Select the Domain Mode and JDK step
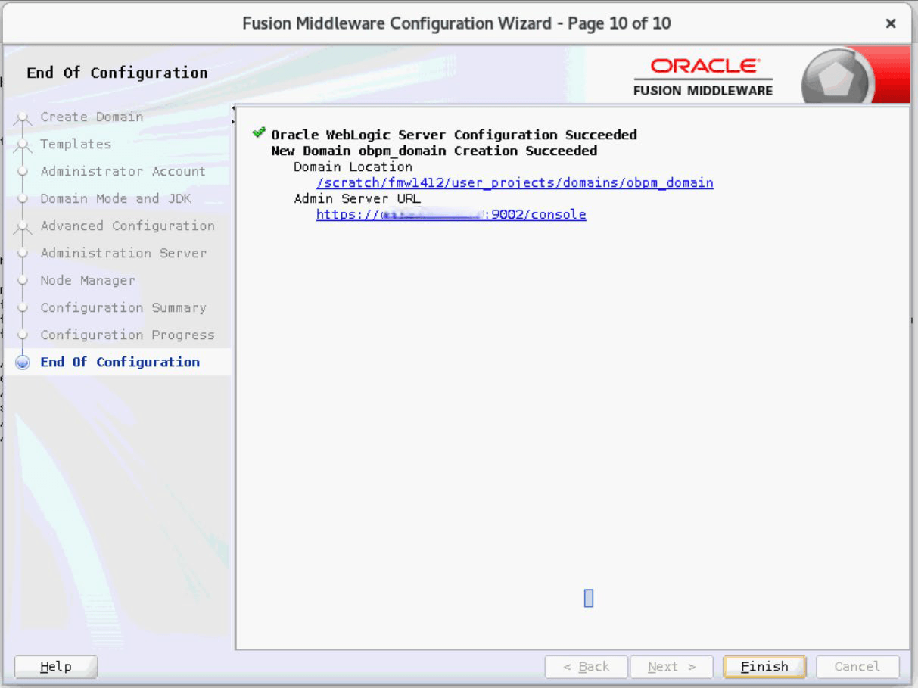The image size is (918, 688). 116,198
